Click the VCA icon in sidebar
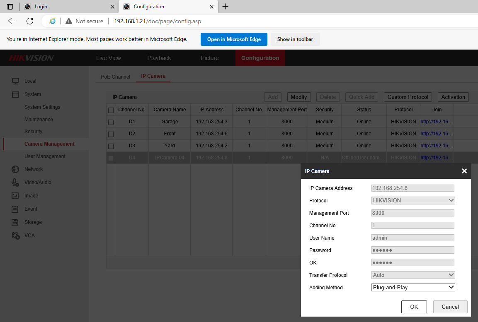Screen dimensions: 478x322 15,235
